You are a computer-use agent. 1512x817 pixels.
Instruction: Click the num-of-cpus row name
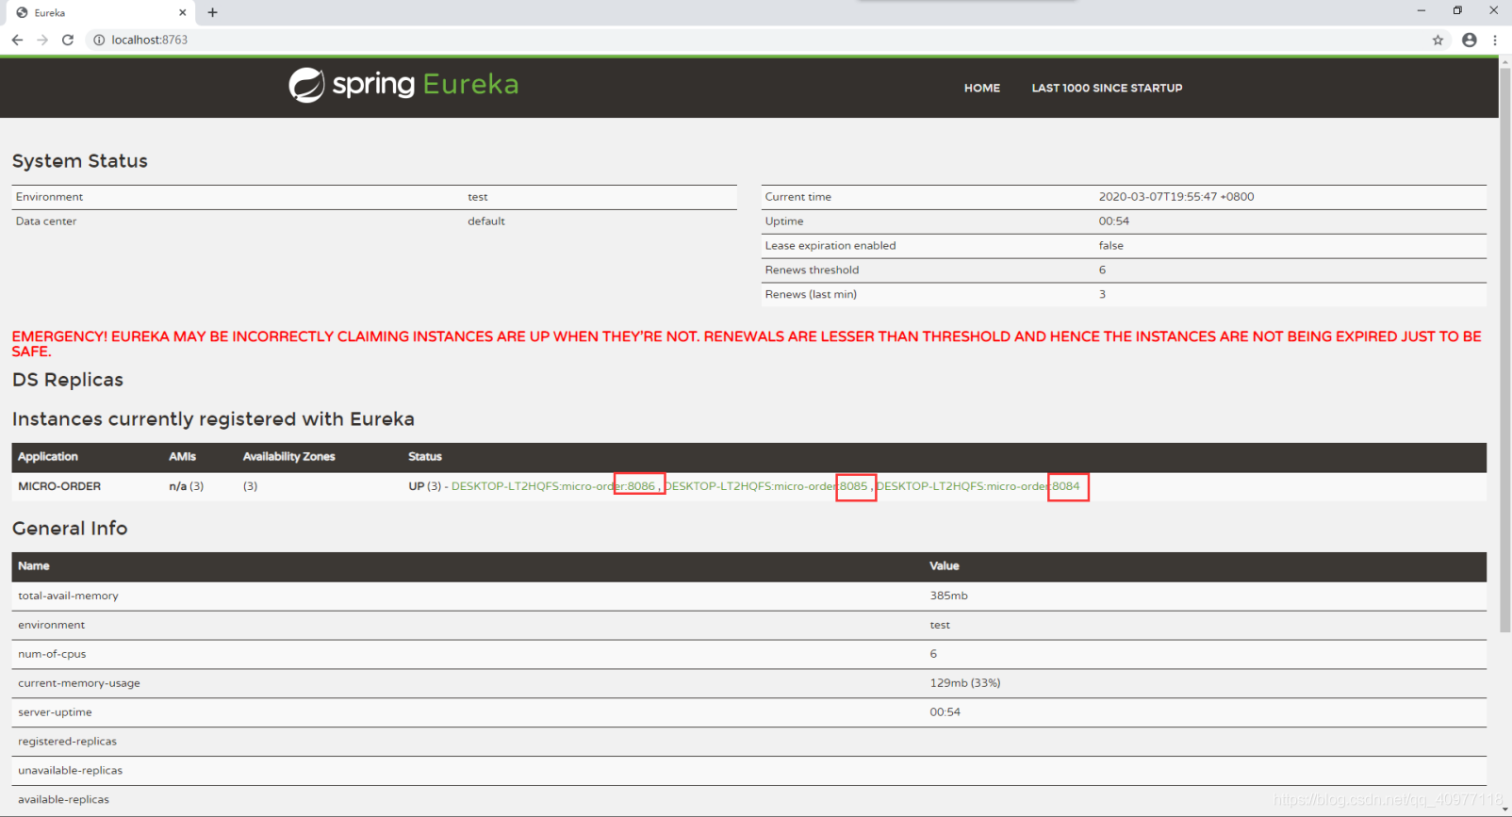(x=52, y=654)
